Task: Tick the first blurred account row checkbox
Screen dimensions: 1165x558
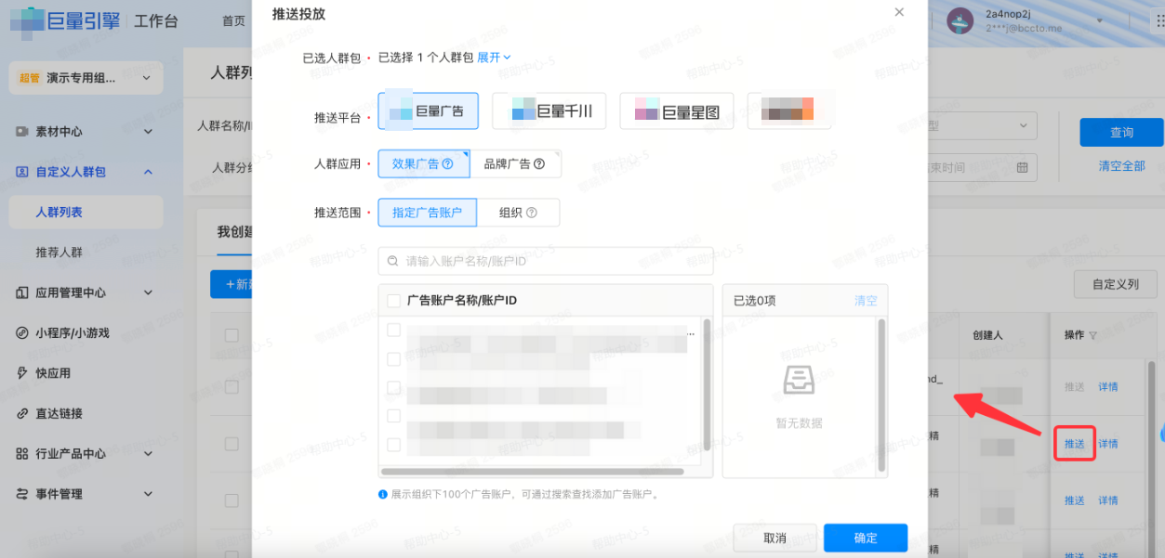Action: pos(393,330)
